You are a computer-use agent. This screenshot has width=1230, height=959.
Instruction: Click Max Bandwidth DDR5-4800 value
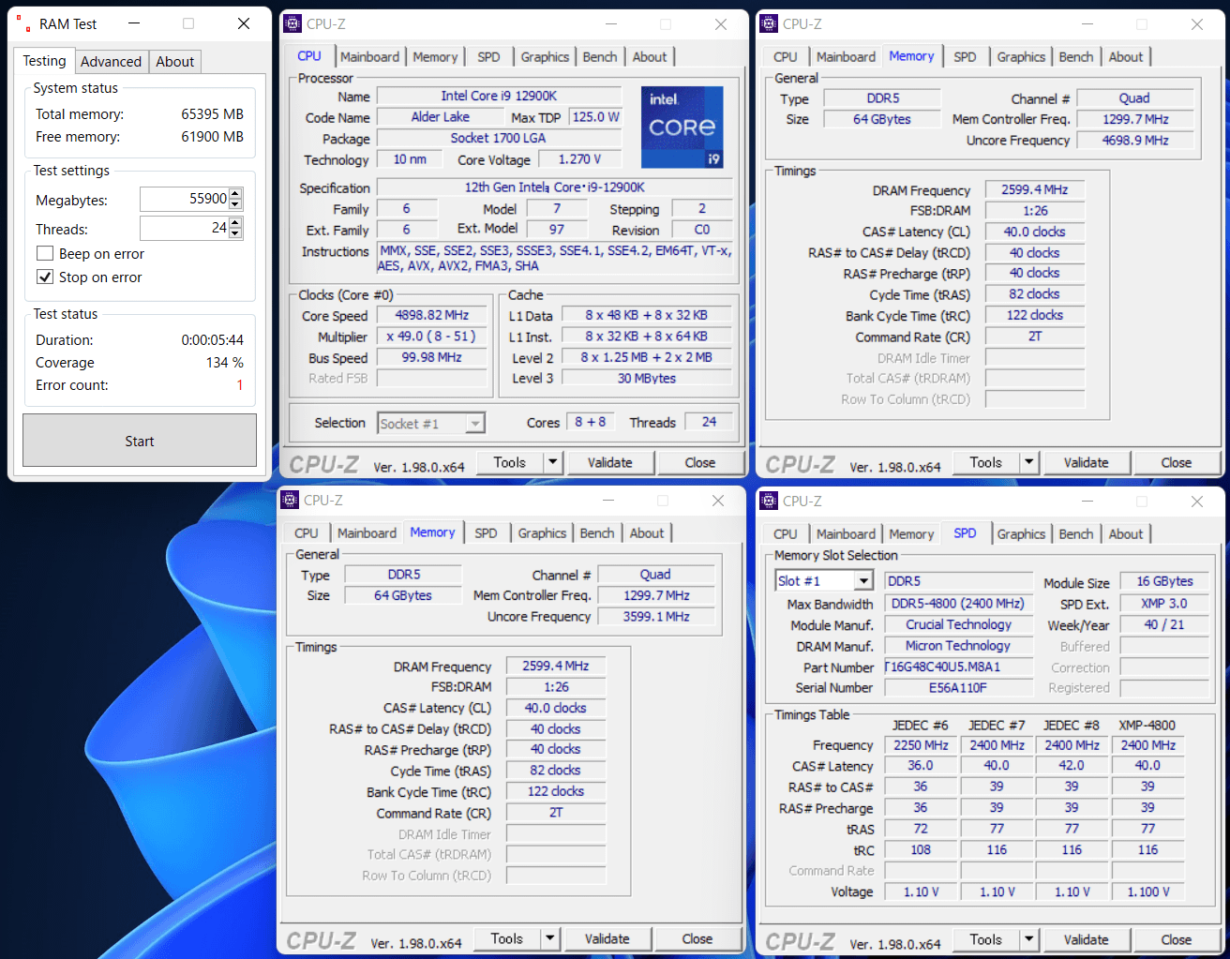pos(958,603)
